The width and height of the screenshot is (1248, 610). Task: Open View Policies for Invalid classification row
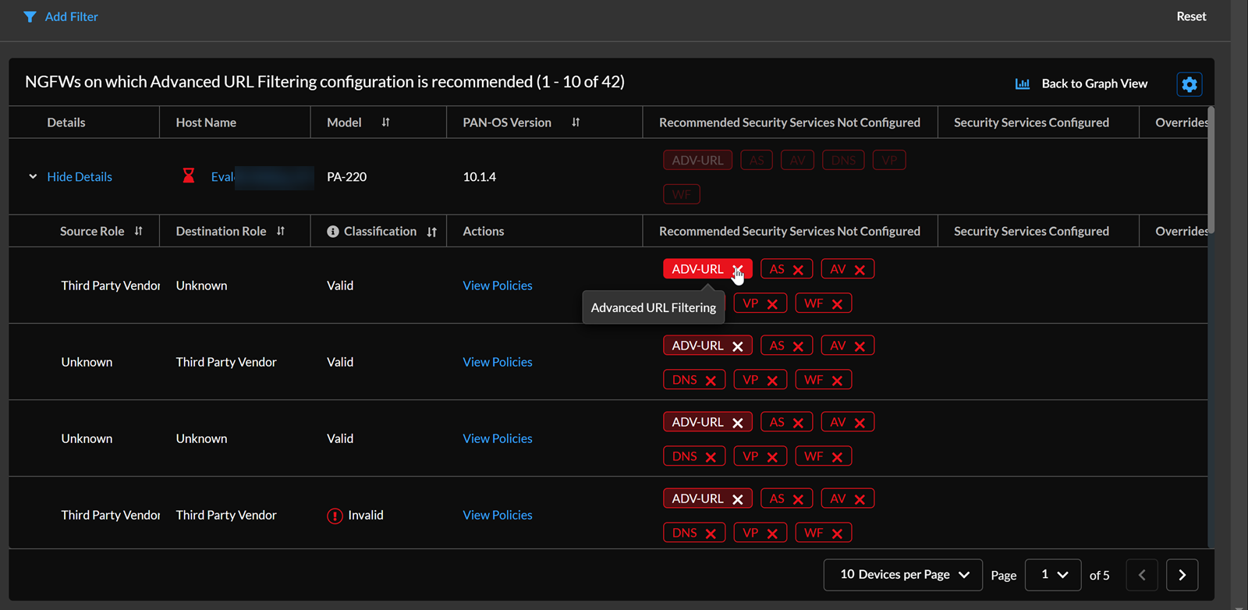point(497,515)
